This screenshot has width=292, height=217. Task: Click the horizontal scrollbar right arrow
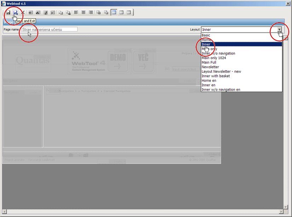point(281,211)
